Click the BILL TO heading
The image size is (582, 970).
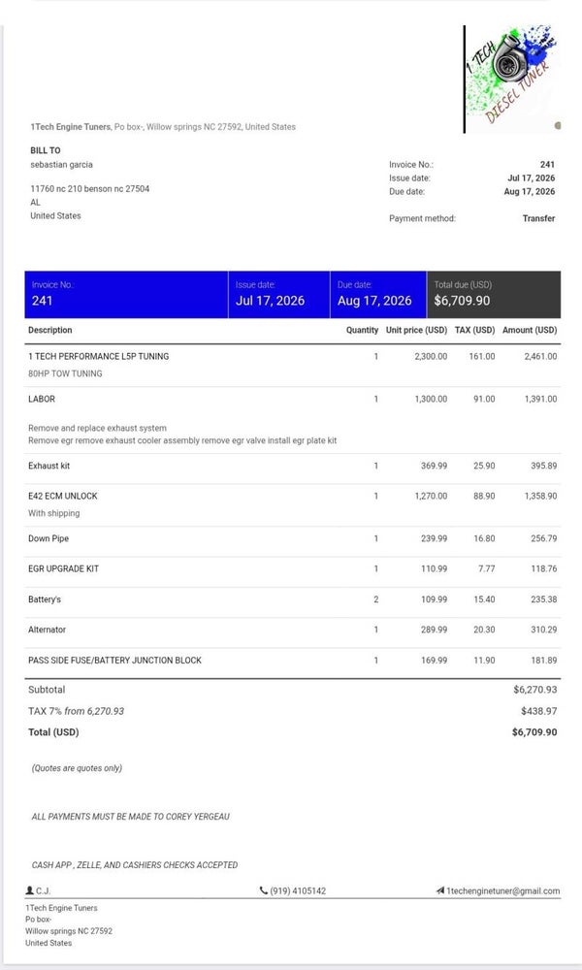point(46,150)
